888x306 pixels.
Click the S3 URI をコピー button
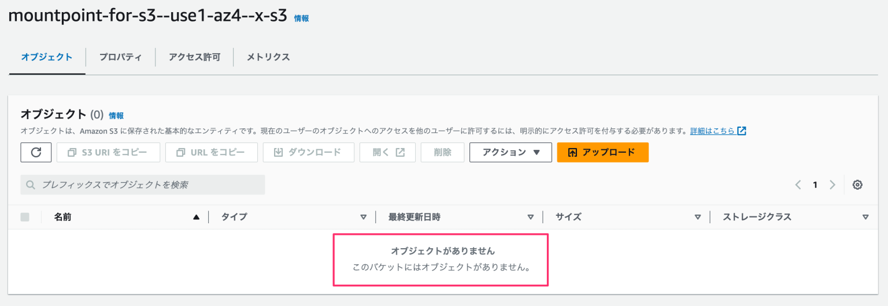point(108,152)
